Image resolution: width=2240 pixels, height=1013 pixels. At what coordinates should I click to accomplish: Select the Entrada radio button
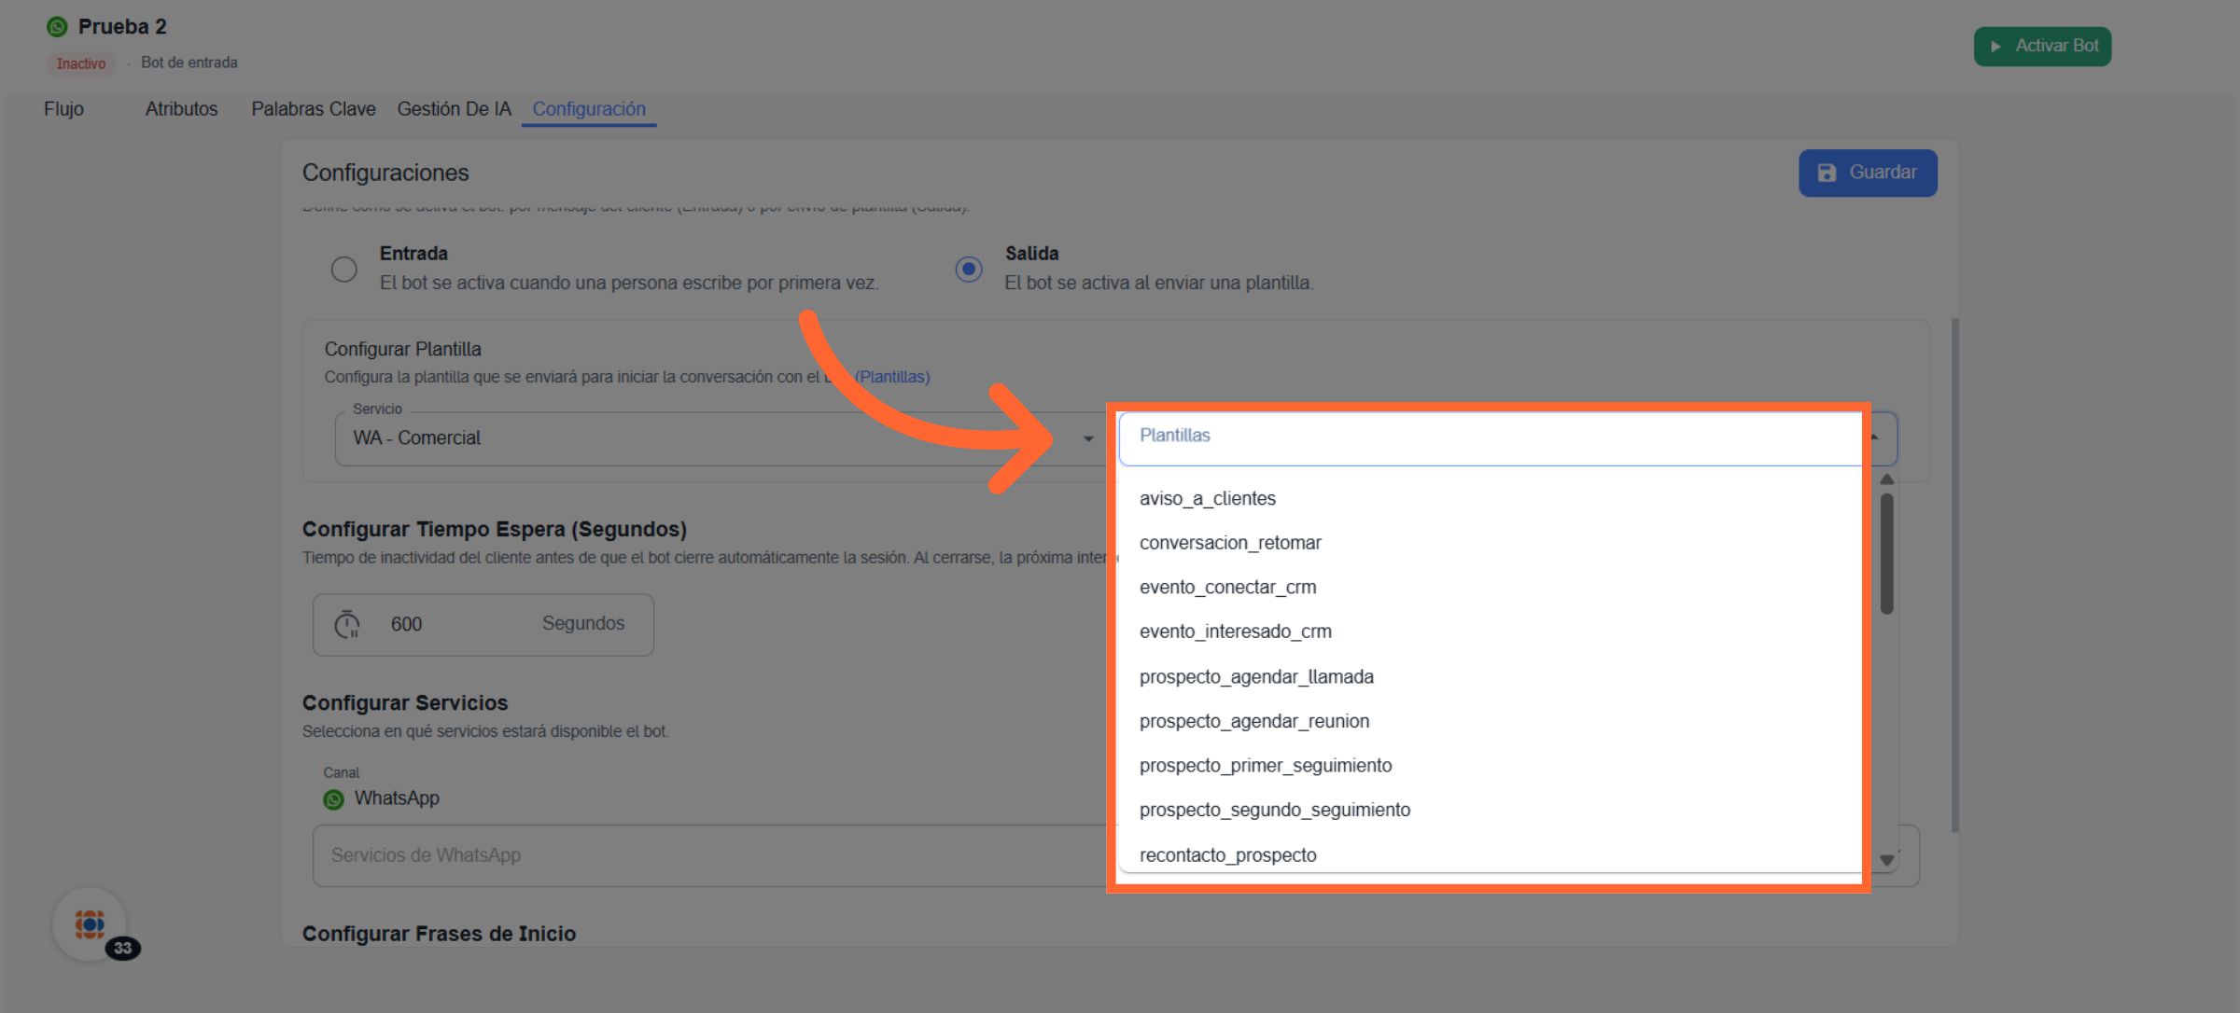click(344, 270)
